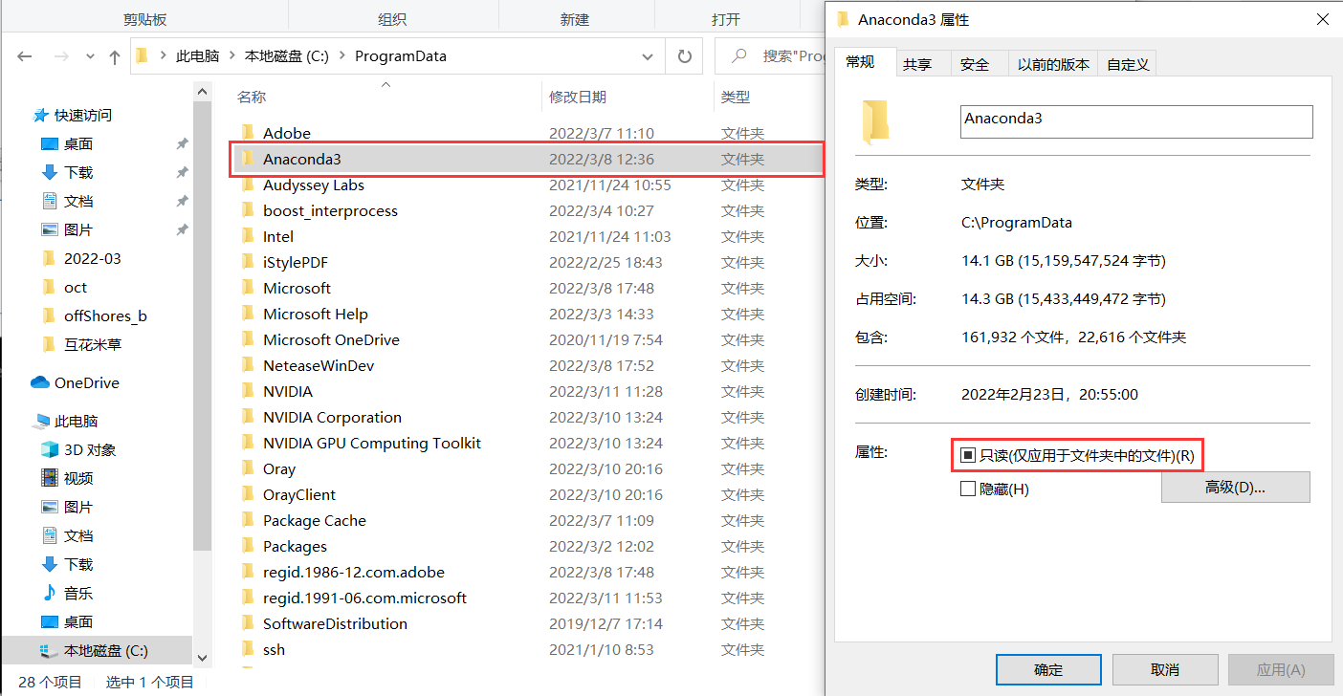The image size is (1343, 696).
Task: Select the NVIDIA Corporation folder
Action: click(332, 417)
